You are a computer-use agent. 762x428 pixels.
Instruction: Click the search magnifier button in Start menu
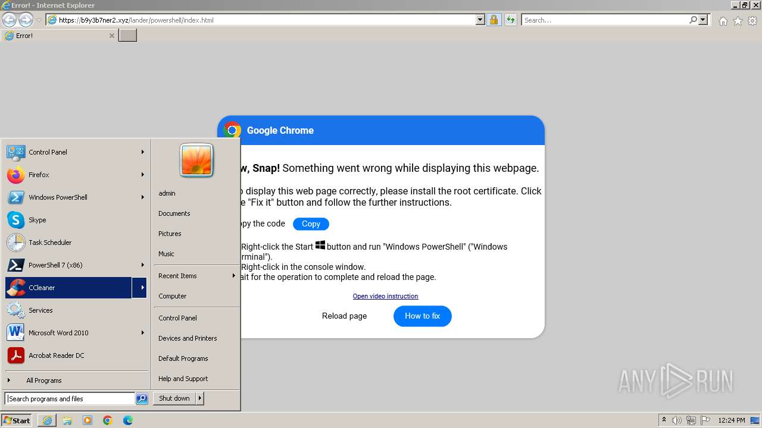pos(142,399)
